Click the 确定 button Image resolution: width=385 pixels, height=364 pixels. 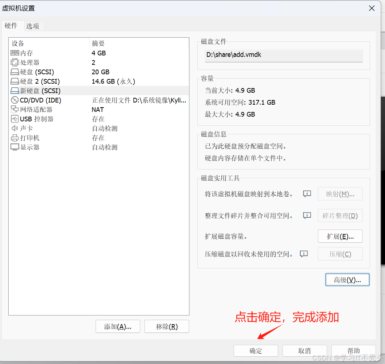(256, 351)
